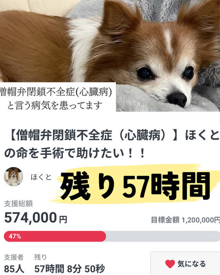Open ほくと profile avatar thumbnail
The image size is (220, 275).
[x=13, y=177]
